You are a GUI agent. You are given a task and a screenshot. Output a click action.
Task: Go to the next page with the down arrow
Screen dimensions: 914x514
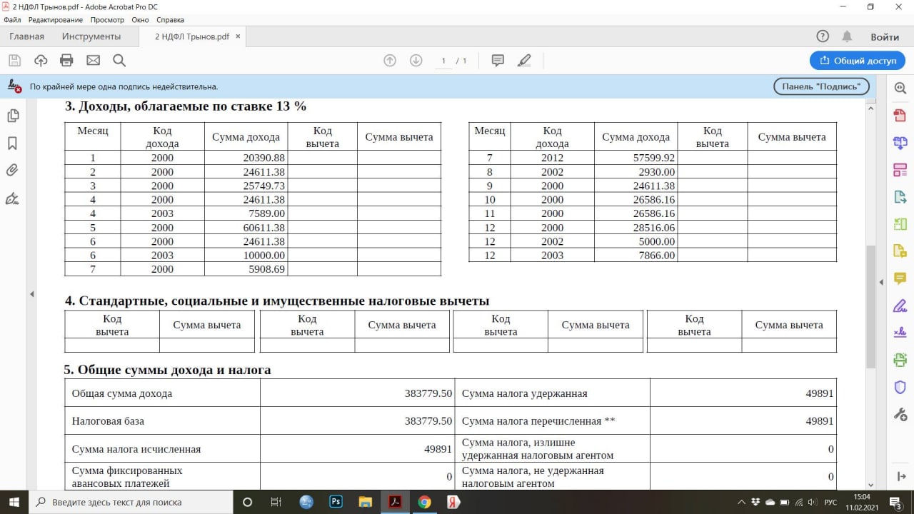pyautogui.click(x=416, y=61)
